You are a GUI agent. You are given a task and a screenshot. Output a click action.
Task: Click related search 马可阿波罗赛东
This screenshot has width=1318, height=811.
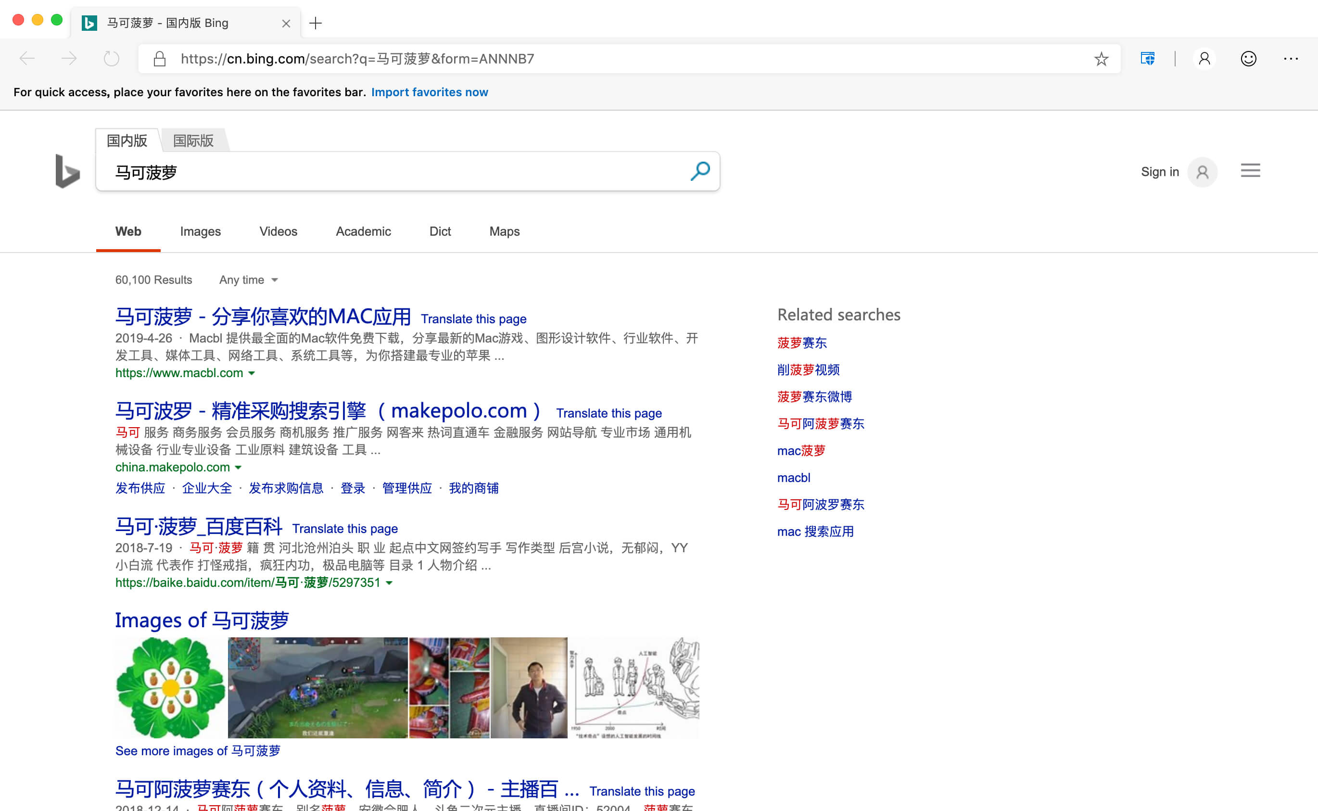click(x=821, y=504)
